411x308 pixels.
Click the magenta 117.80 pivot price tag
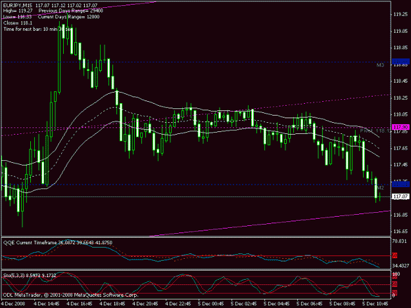click(x=400, y=127)
